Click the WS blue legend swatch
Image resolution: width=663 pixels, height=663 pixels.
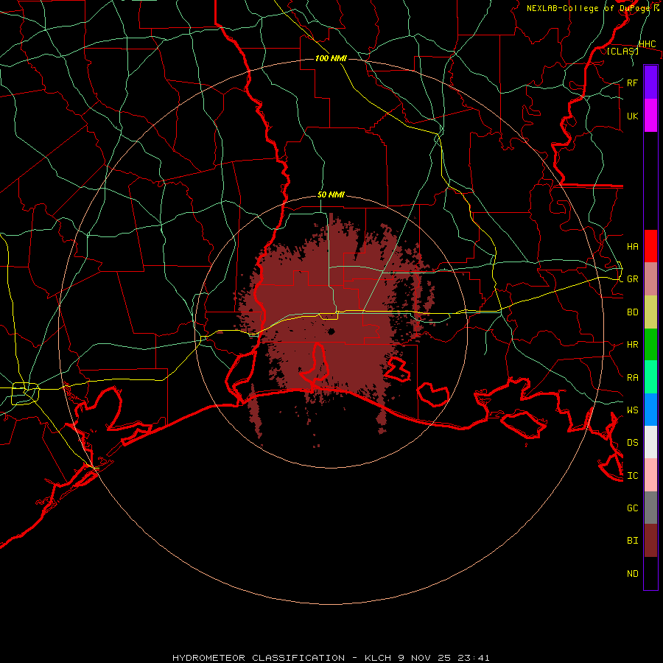coord(650,410)
